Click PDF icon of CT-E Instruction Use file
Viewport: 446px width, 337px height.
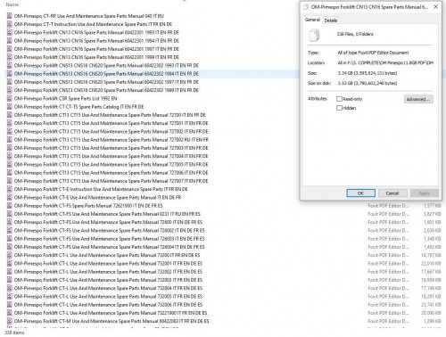click(10, 189)
